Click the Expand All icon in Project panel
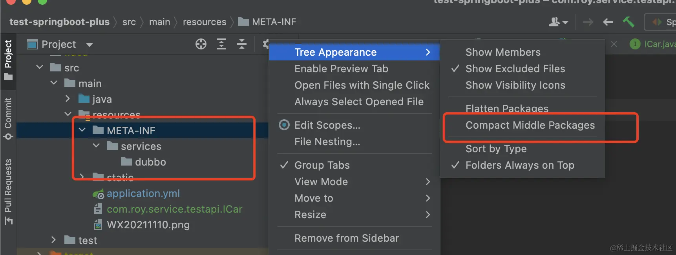676x255 pixels. (x=221, y=44)
